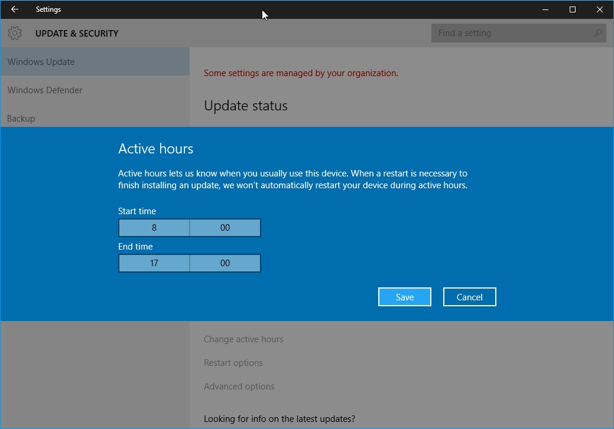The height and width of the screenshot is (429, 614).
Task: Open the Start time minutes picker
Action: (x=225, y=228)
